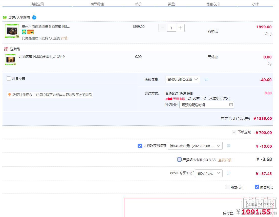The width and height of the screenshot is (279, 217).
Task: Click the 贵州习酒 product thumbnail
Action: coord(12,31)
